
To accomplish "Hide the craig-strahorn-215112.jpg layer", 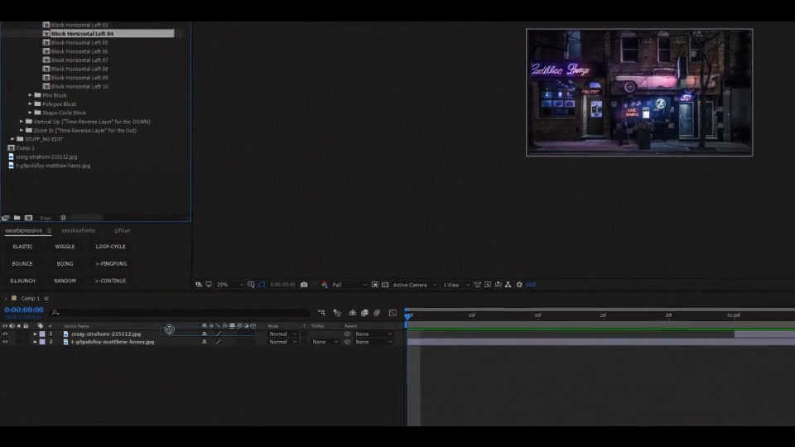I will tap(5, 334).
